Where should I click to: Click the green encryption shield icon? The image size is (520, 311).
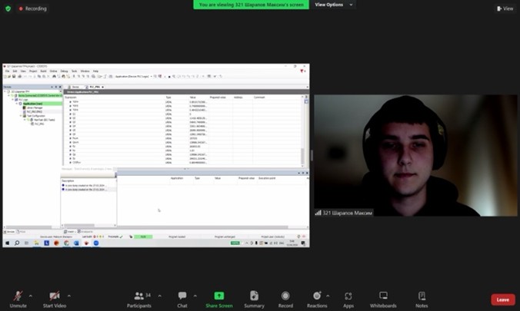8,8
